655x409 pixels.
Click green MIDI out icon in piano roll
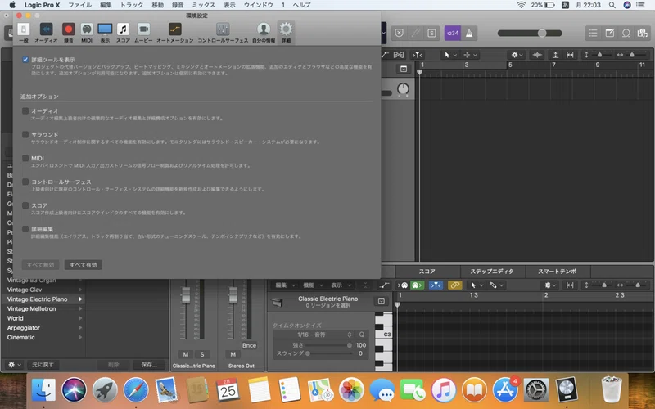point(417,285)
